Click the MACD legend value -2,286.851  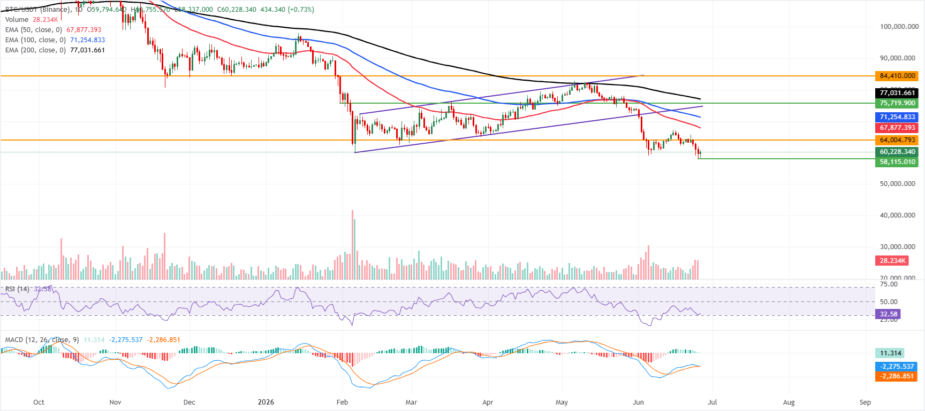pos(164,340)
